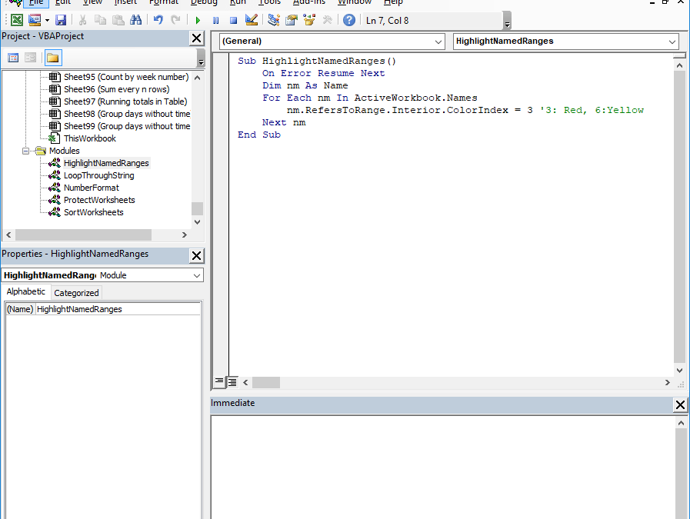Image resolution: width=690 pixels, height=519 pixels.
Task: Select the LoopThroughString module
Action: 99,175
